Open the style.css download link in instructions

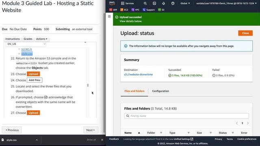pyautogui.click(x=27, y=54)
